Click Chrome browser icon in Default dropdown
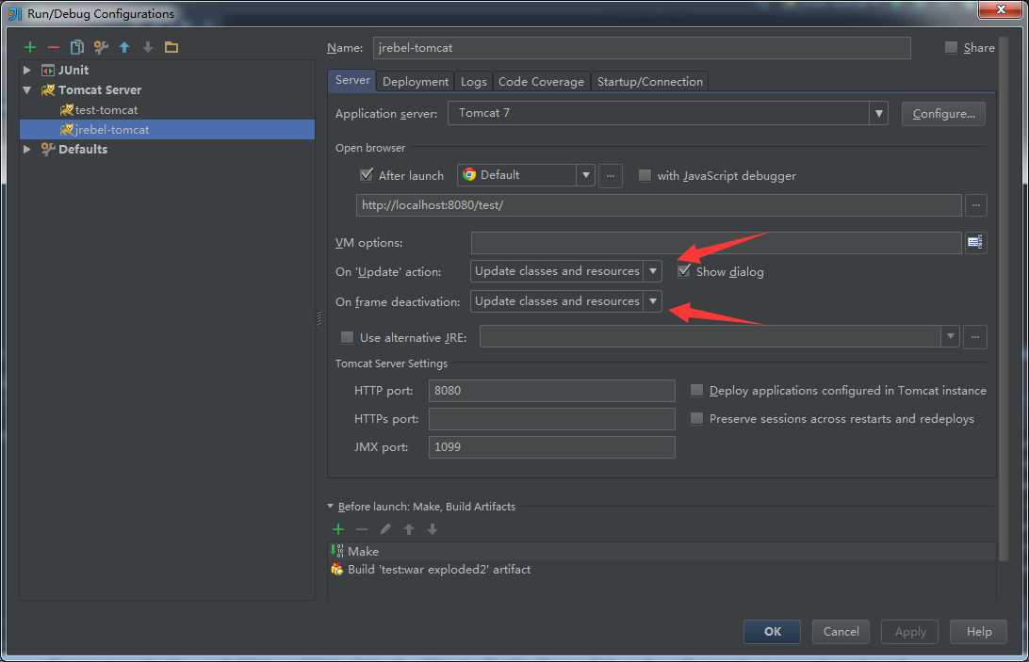The image size is (1029, 662). click(x=469, y=174)
